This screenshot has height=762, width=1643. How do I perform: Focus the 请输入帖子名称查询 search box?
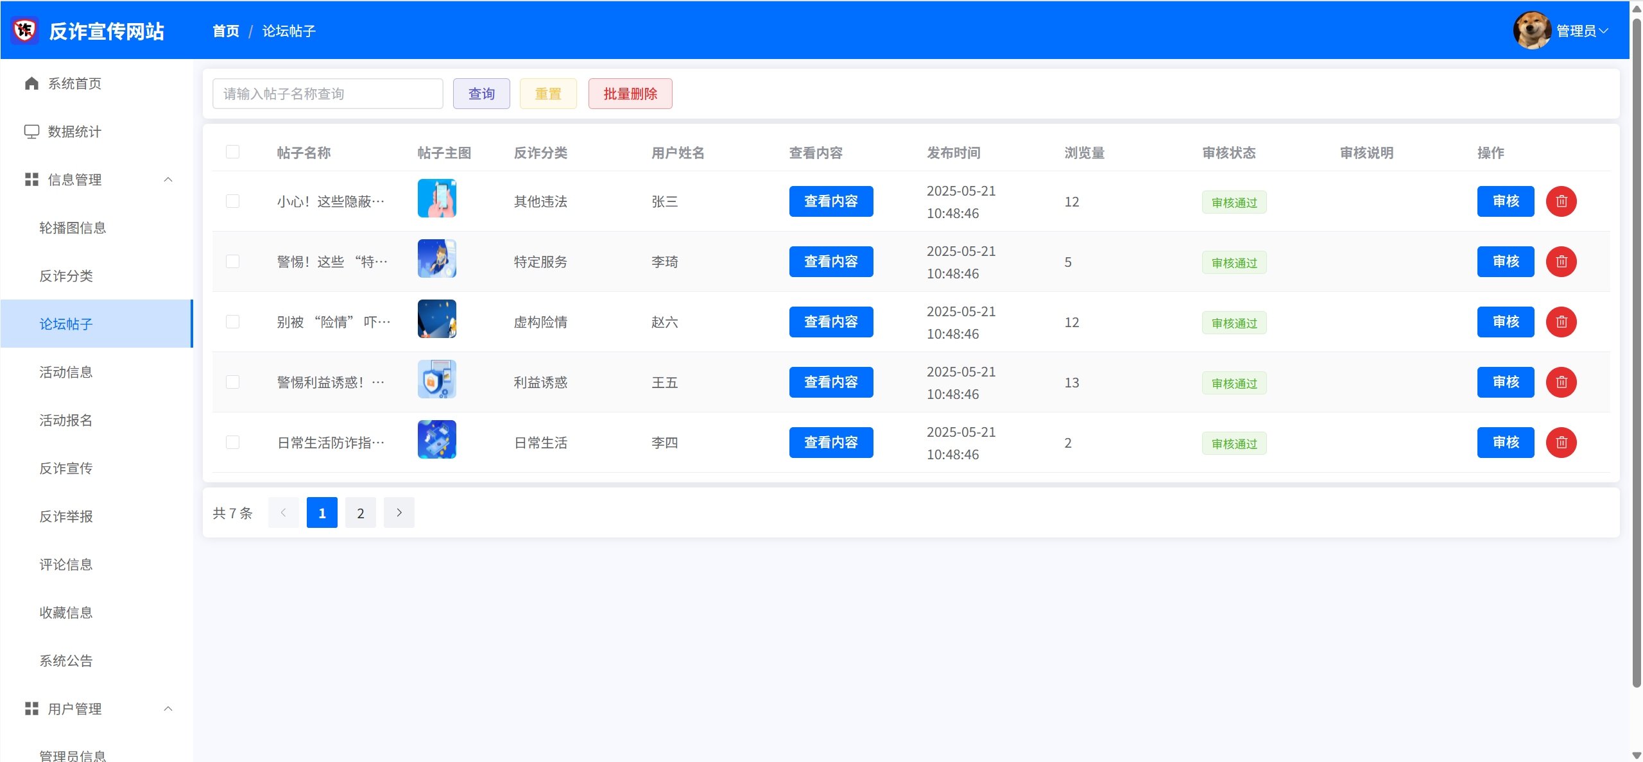point(327,94)
